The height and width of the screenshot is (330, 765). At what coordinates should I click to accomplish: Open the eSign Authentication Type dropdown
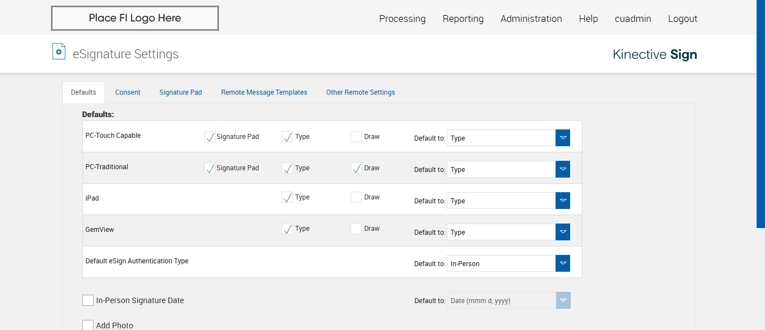[x=563, y=263]
